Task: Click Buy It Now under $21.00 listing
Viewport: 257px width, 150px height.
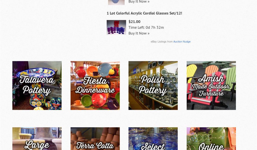Action: [x=139, y=33]
